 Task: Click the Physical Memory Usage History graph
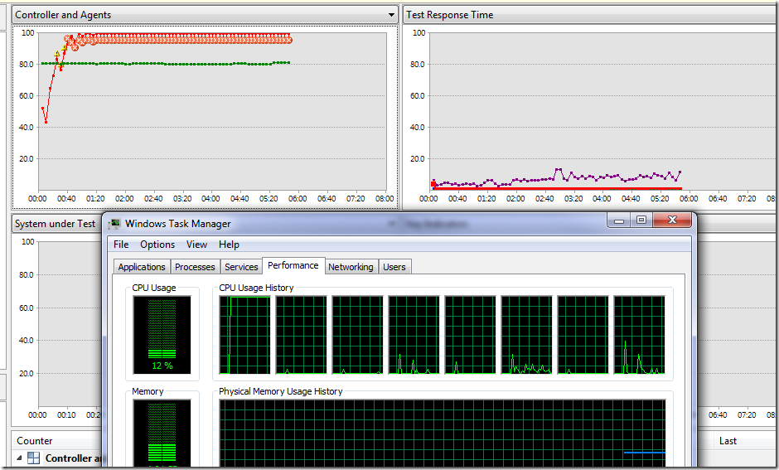[x=443, y=434]
